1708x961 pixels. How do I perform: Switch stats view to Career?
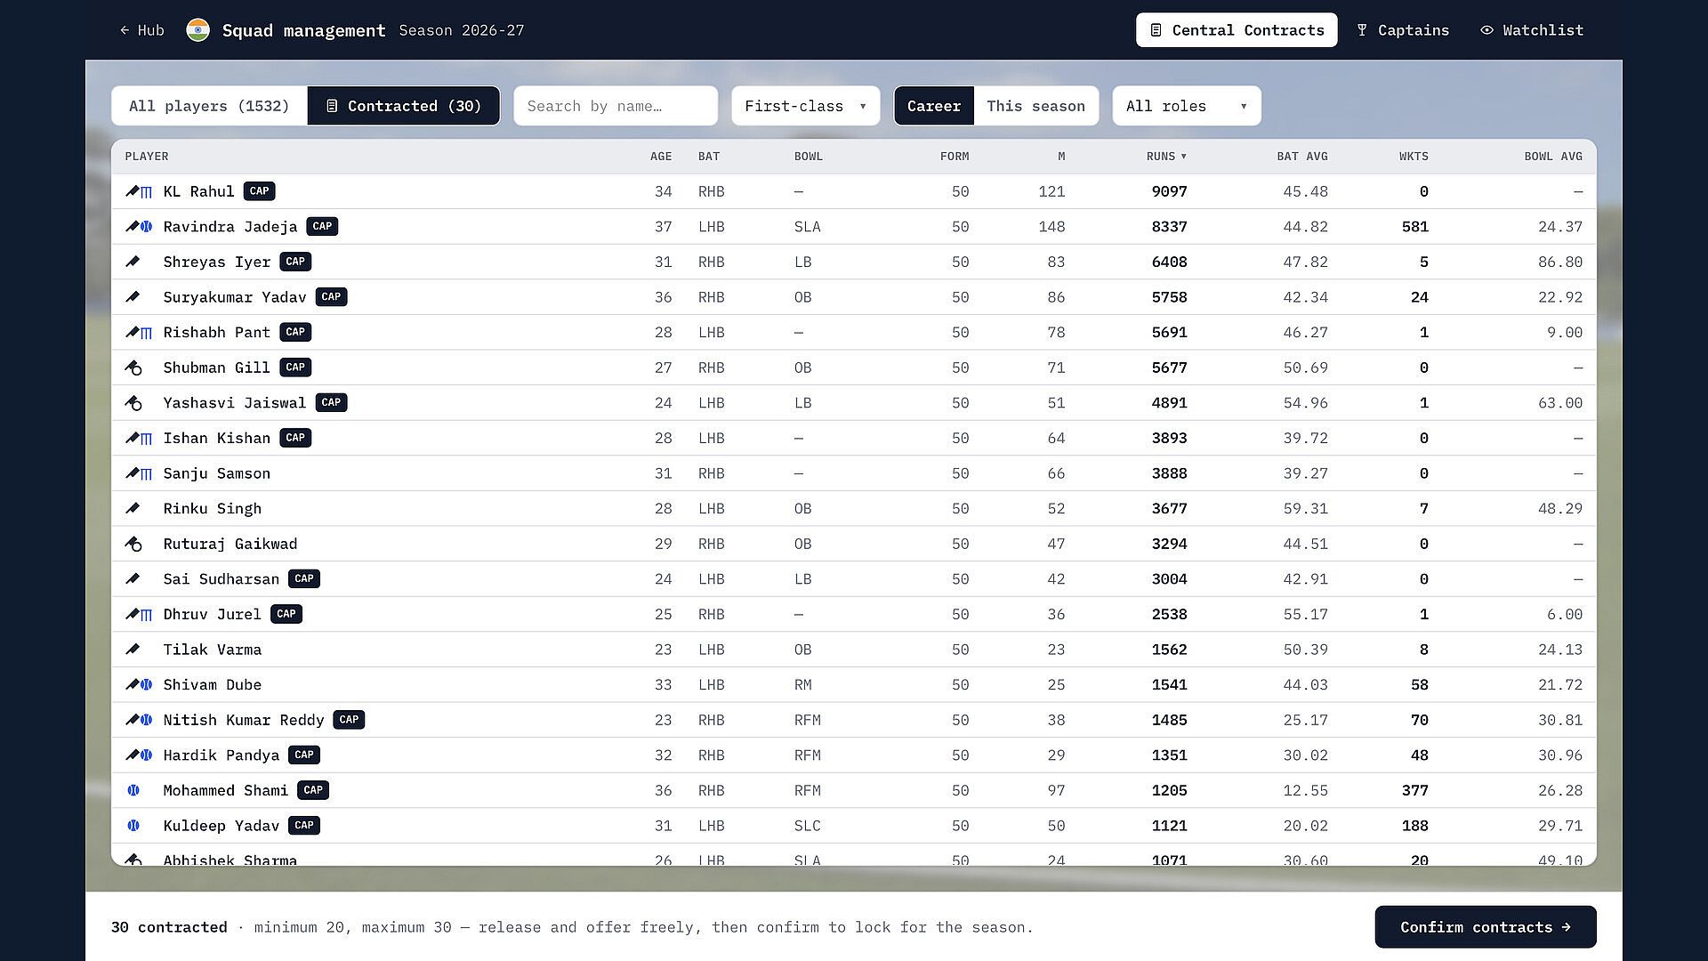coord(934,106)
